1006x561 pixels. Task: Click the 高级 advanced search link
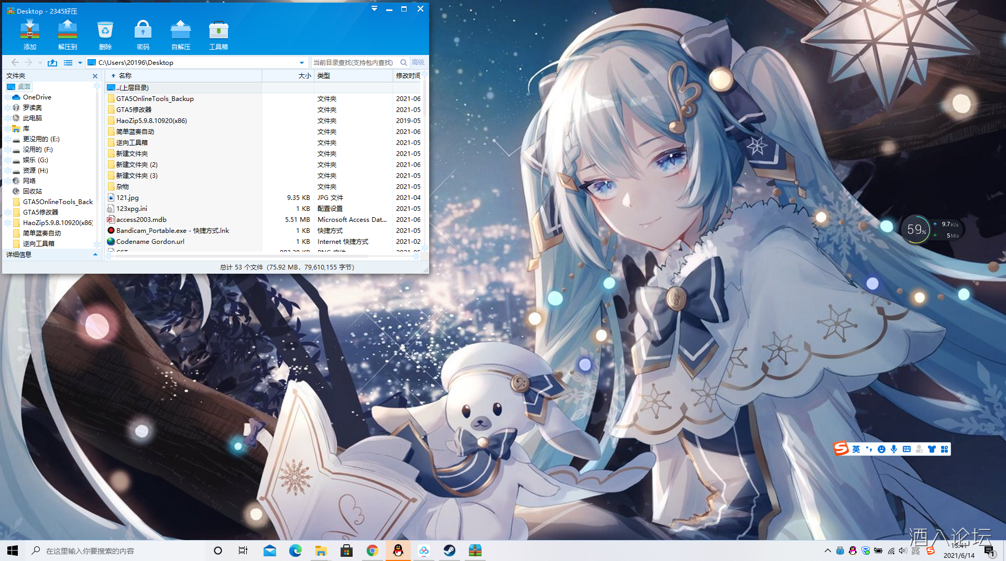[418, 63]
